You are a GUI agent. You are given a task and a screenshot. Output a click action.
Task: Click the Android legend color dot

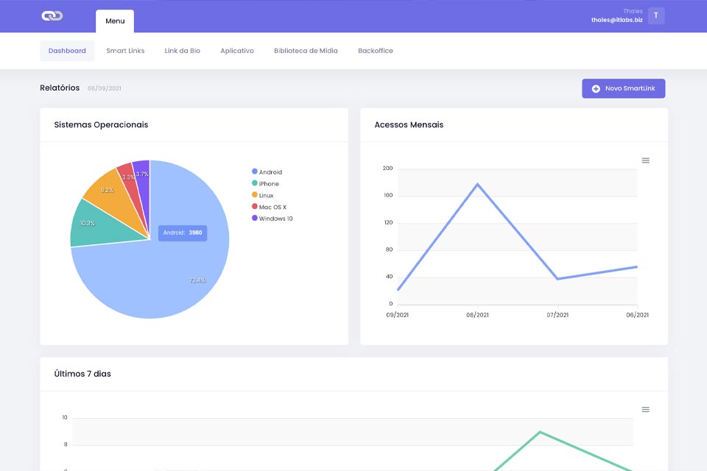[x=254, y=171]
